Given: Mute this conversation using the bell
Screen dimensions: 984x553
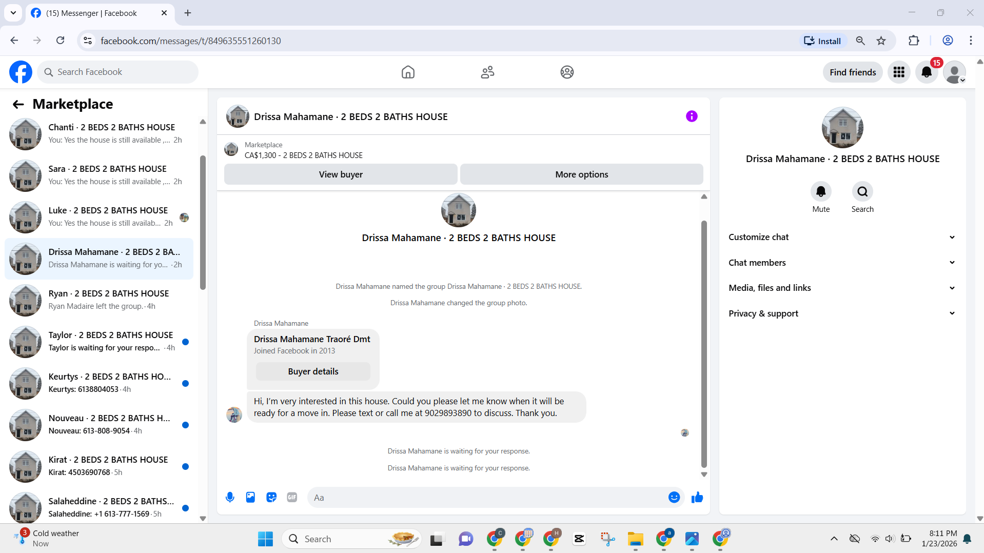Looking at the screenshot, I should [x=821, y=191].
